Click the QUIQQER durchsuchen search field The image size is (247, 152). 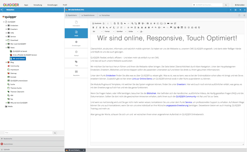click(x=209, y=5)
